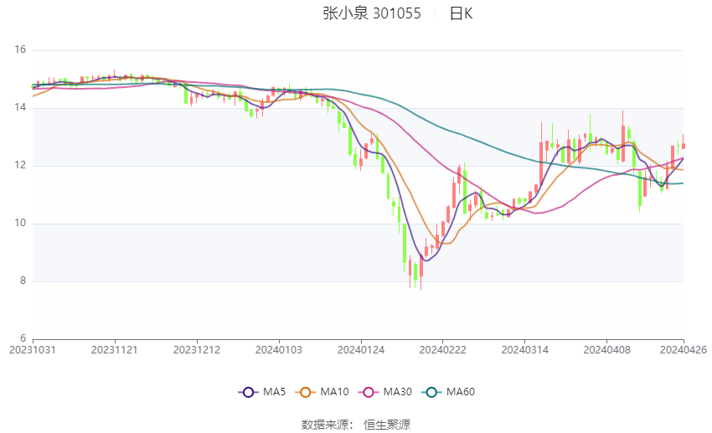Toggle the MA10 orange legend circle icon
The image size is (712, 433).
click(305, 392)
